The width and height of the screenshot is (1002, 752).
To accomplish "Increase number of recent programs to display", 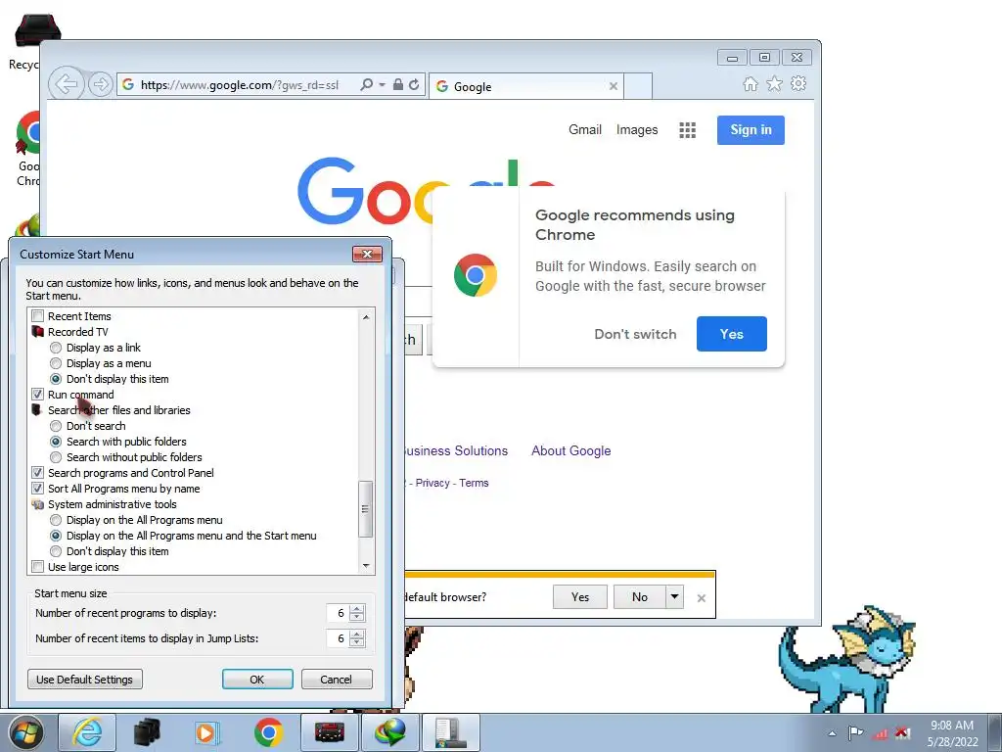I will (x=357, y=609).
